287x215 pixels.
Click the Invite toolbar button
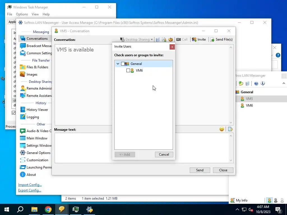tap(199, 39)
